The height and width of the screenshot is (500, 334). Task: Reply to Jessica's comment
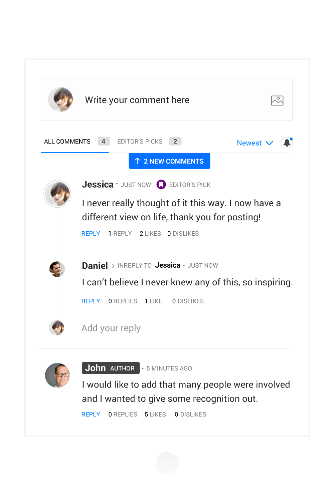(x=91, y=234)
